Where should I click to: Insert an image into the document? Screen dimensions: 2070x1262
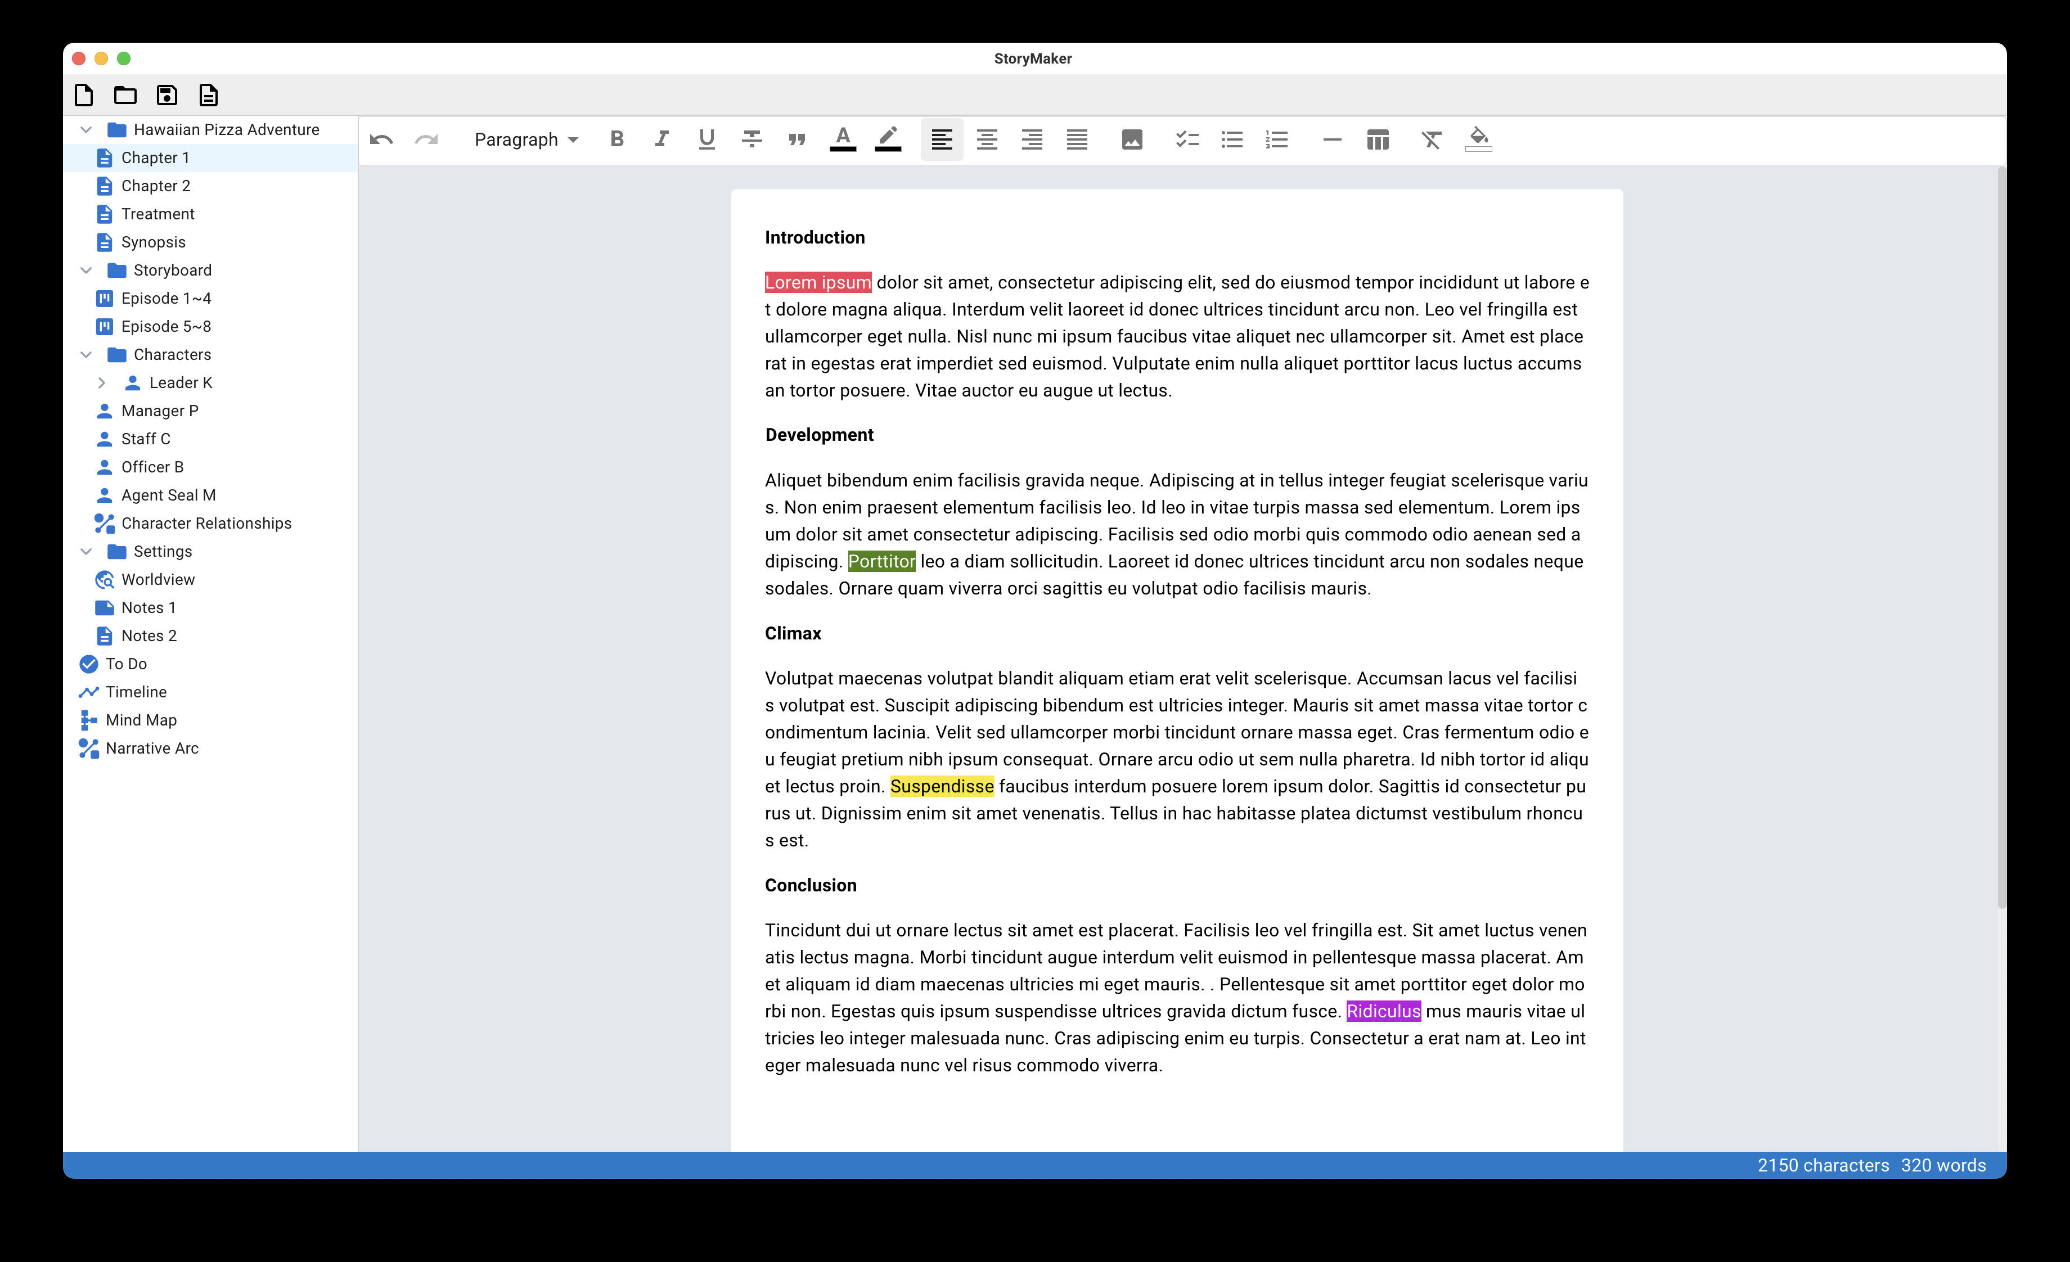[1132, 139]
